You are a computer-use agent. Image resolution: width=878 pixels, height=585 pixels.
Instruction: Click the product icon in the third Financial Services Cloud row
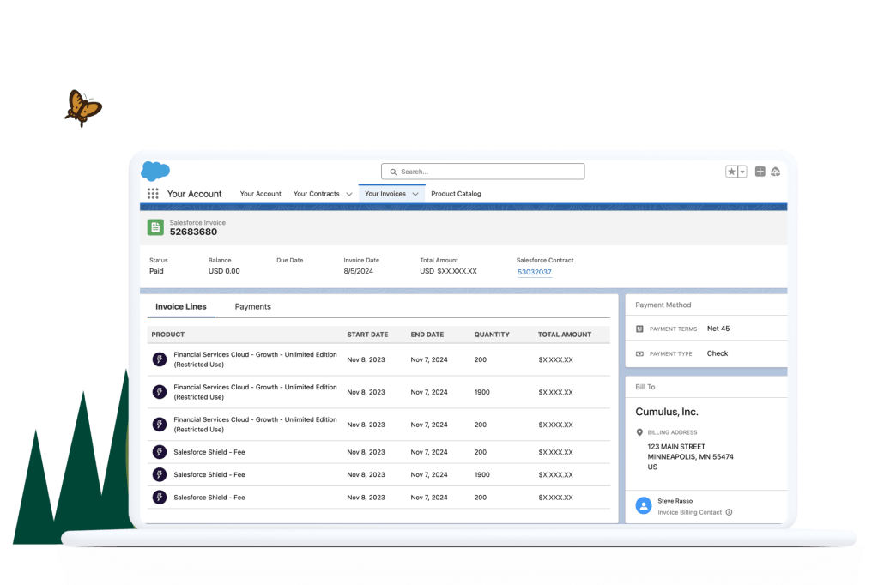tap(160, 425)
